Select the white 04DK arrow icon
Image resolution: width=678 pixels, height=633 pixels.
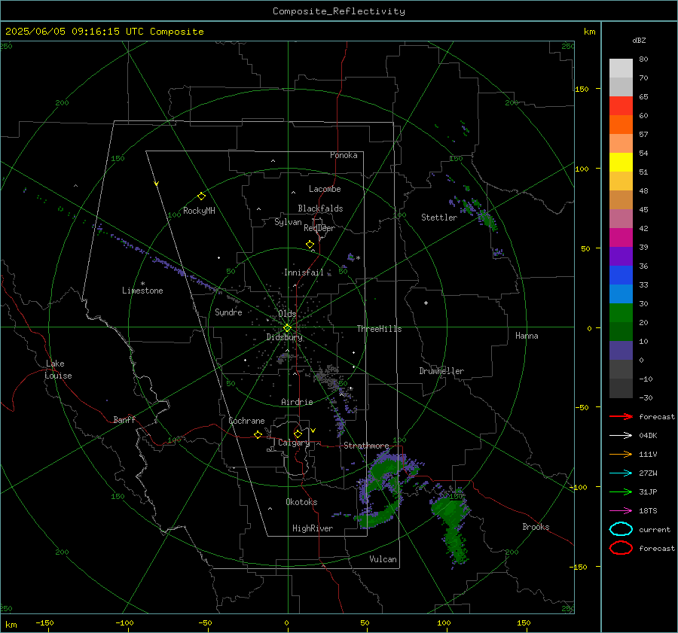tap(621, 436)
